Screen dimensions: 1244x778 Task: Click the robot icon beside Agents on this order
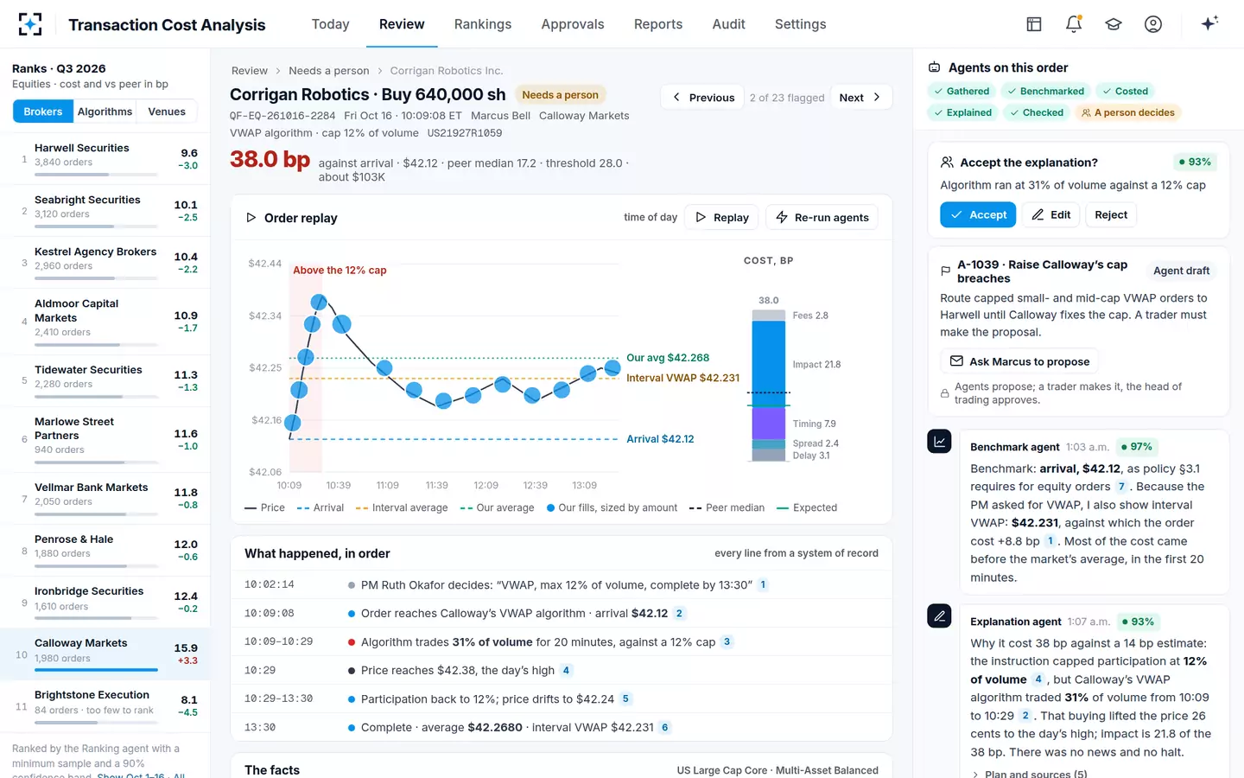tap(934, 67)
